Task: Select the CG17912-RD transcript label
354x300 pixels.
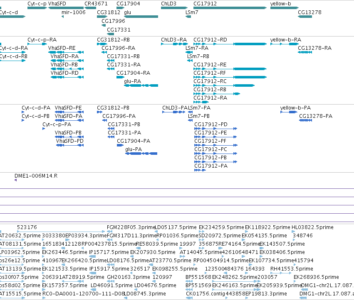Action: click(x=210, y=40)
